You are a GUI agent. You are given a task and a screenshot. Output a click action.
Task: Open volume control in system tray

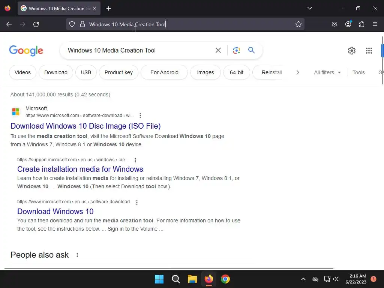336,279
